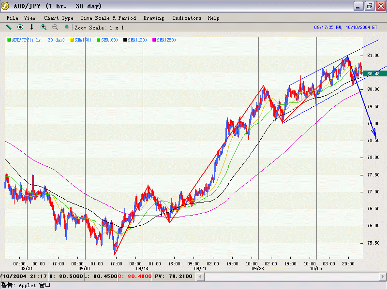Open the View menu
Image resolution: width=387 pixels, height=290 pixels.
tap(30, 18)
